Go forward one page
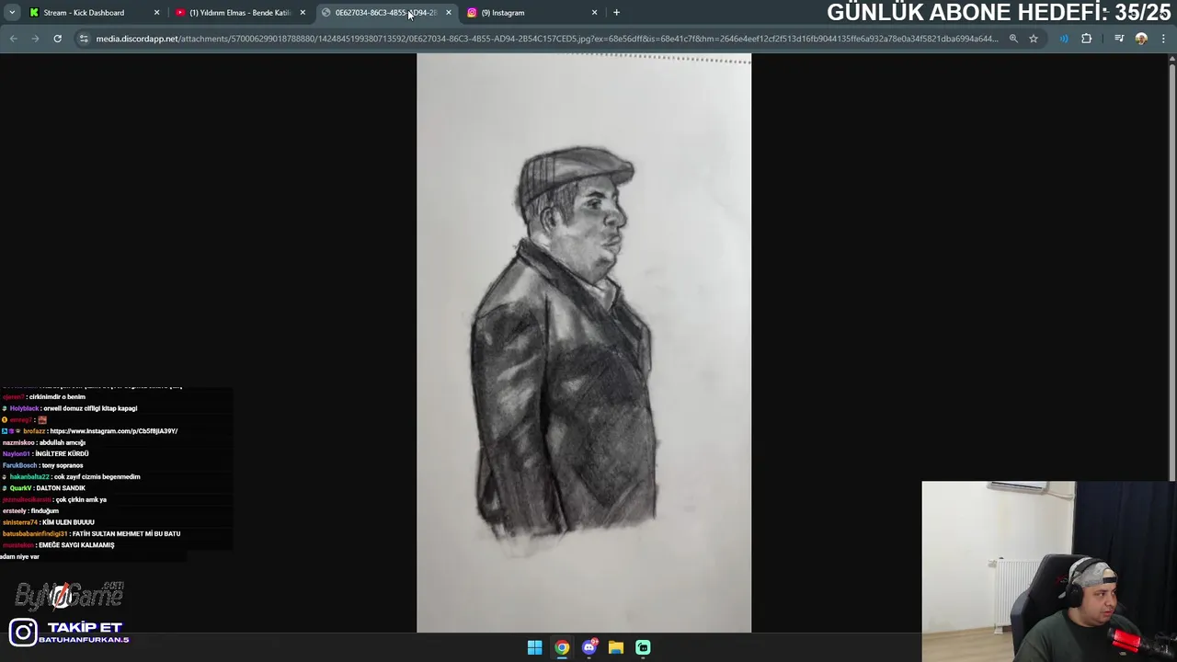Image resolution: width=1177 pixels, height=662 pixels. [x=35, y=39]
